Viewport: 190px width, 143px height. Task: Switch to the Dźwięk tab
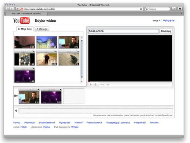pyautogui.click(x=42, y=29)
